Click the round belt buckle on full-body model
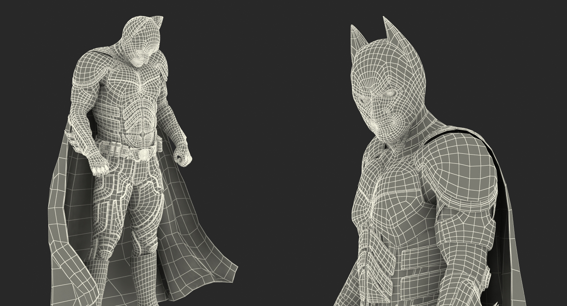Image resolution: width=567 pixels, height=306 pixels. [144, 154]
